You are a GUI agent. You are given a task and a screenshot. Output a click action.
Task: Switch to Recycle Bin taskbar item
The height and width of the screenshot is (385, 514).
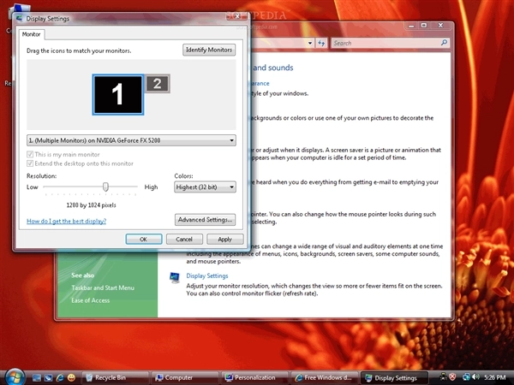click(110, 377)
